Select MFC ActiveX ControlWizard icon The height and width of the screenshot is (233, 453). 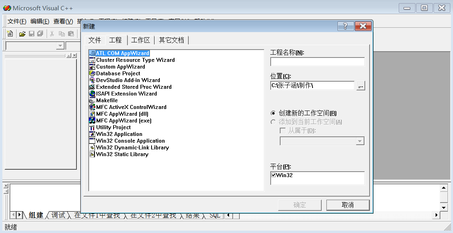pyautogui.click(x=92, y=107)
